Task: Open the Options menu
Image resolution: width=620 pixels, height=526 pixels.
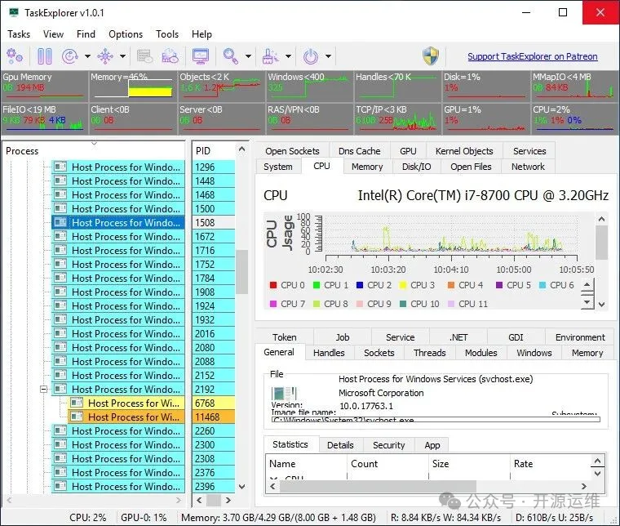Action: pyautogui.click(x=126, y=34)
